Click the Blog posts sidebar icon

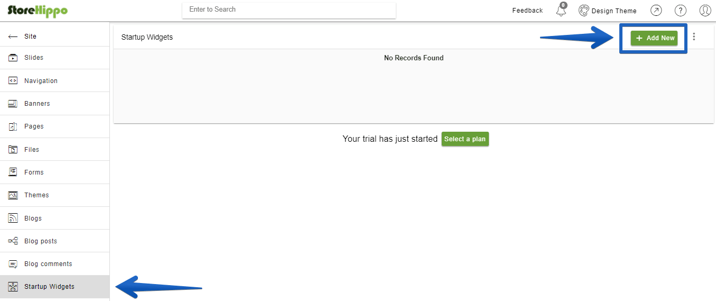pos(13,241)
